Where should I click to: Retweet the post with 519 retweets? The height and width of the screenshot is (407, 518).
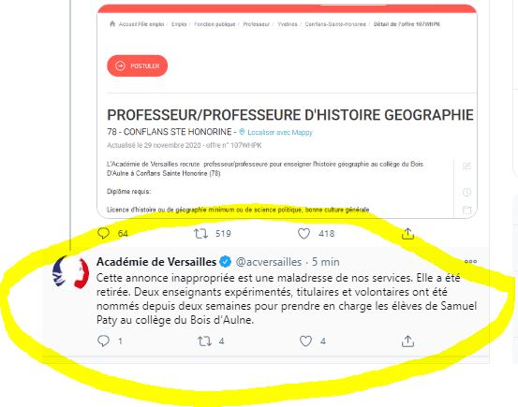point(200,234)
